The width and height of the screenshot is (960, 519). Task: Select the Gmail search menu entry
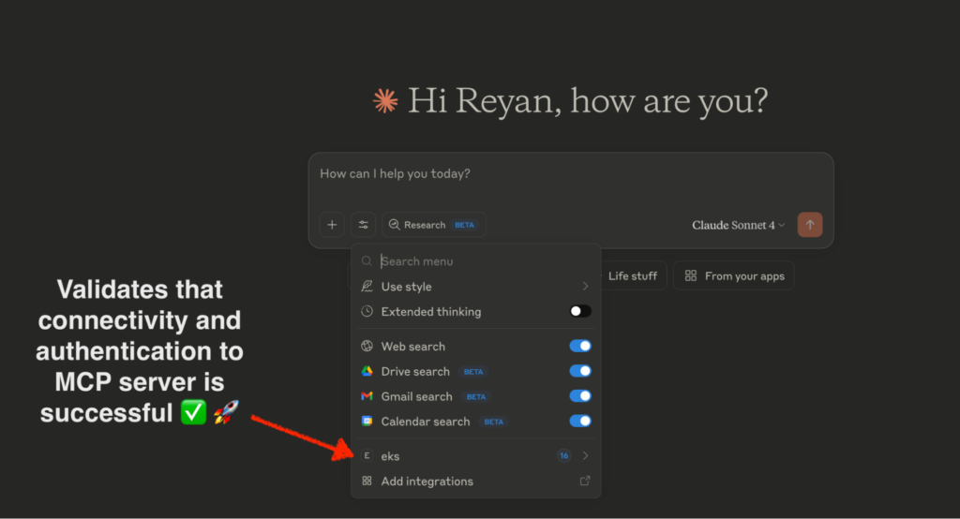[475, 396]
